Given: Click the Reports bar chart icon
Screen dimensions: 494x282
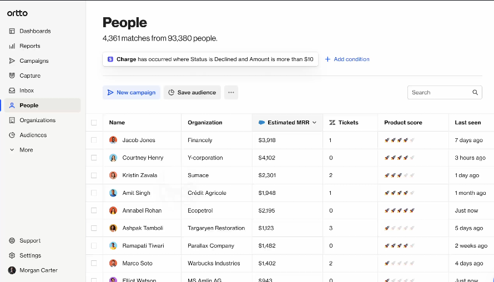Looking at the screenshot, I should click(x=12, y=46).
